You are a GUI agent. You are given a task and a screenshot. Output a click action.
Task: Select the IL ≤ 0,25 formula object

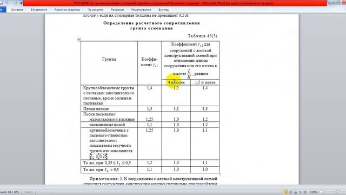point(98,157)
